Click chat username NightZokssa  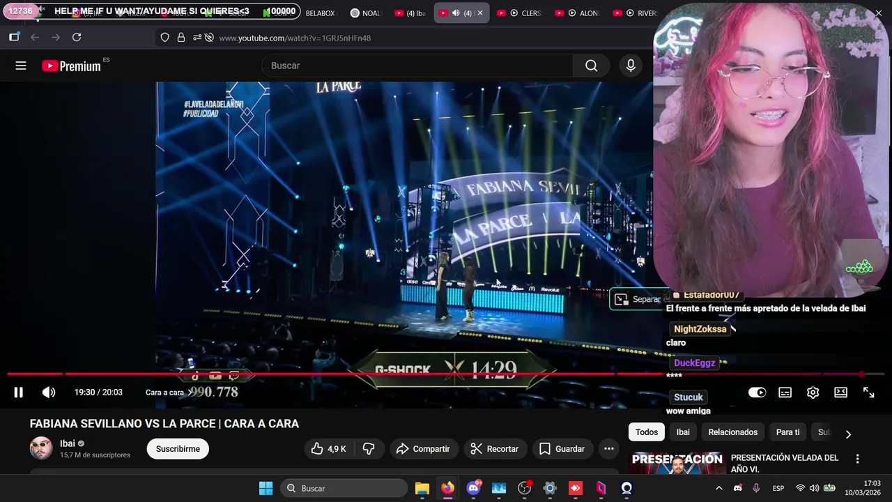click(x=700, y=329)
